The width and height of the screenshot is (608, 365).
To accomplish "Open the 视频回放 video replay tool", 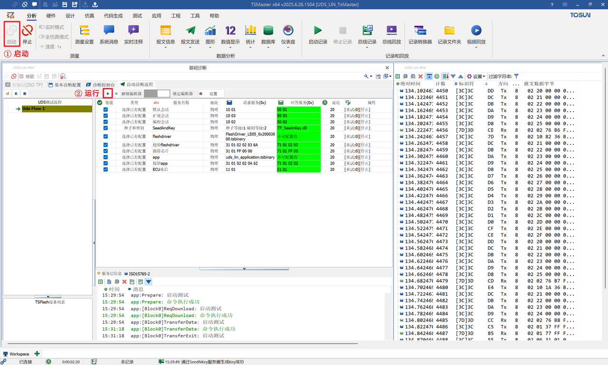I will (476, 33).
